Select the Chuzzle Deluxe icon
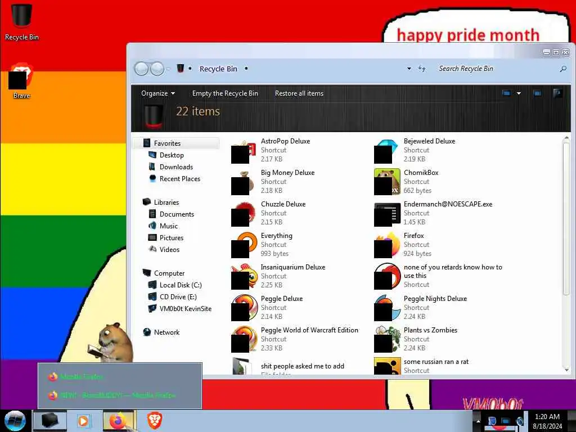This screenshot has height=432, width=576. (244, 214)
